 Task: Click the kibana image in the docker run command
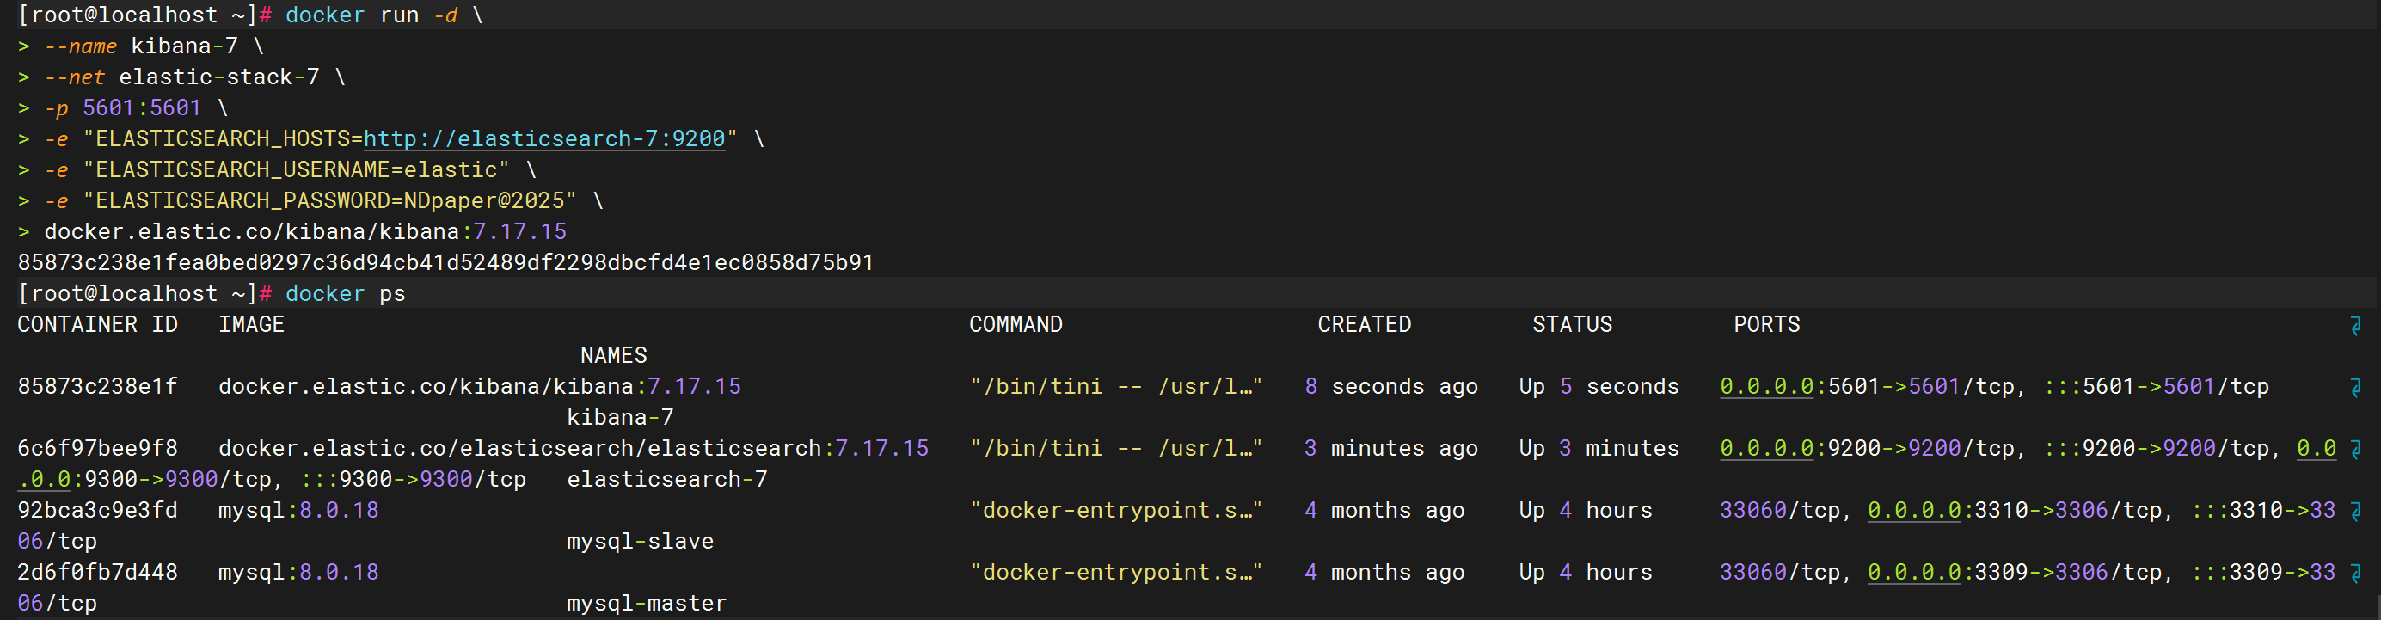pyautogui.click(x=305, y=232)
